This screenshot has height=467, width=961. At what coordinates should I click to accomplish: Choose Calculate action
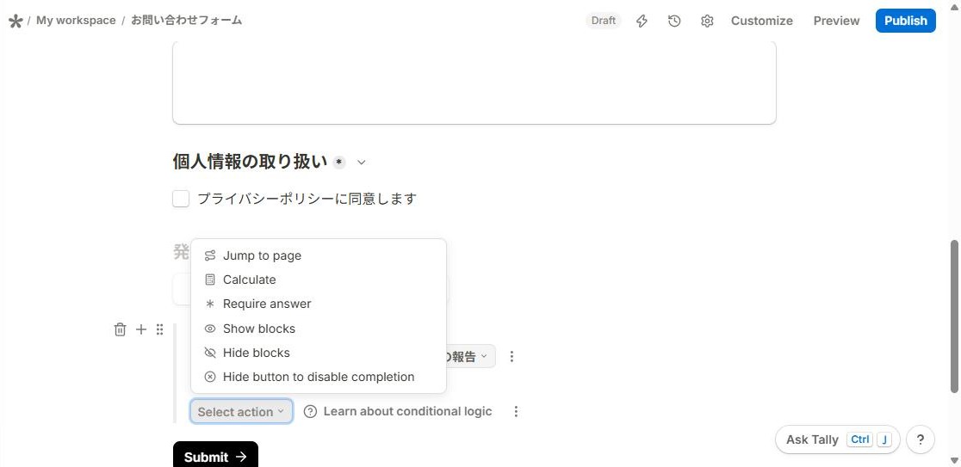click(x=318, y=280)
